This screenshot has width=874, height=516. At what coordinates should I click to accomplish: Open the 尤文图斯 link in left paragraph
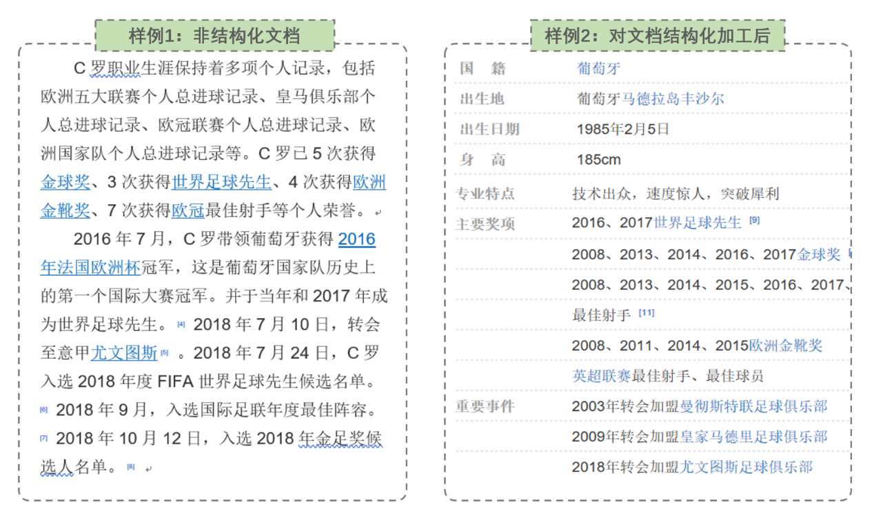point(124,353)
